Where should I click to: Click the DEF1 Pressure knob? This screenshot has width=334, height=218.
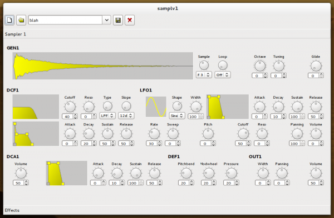point(231,173)
